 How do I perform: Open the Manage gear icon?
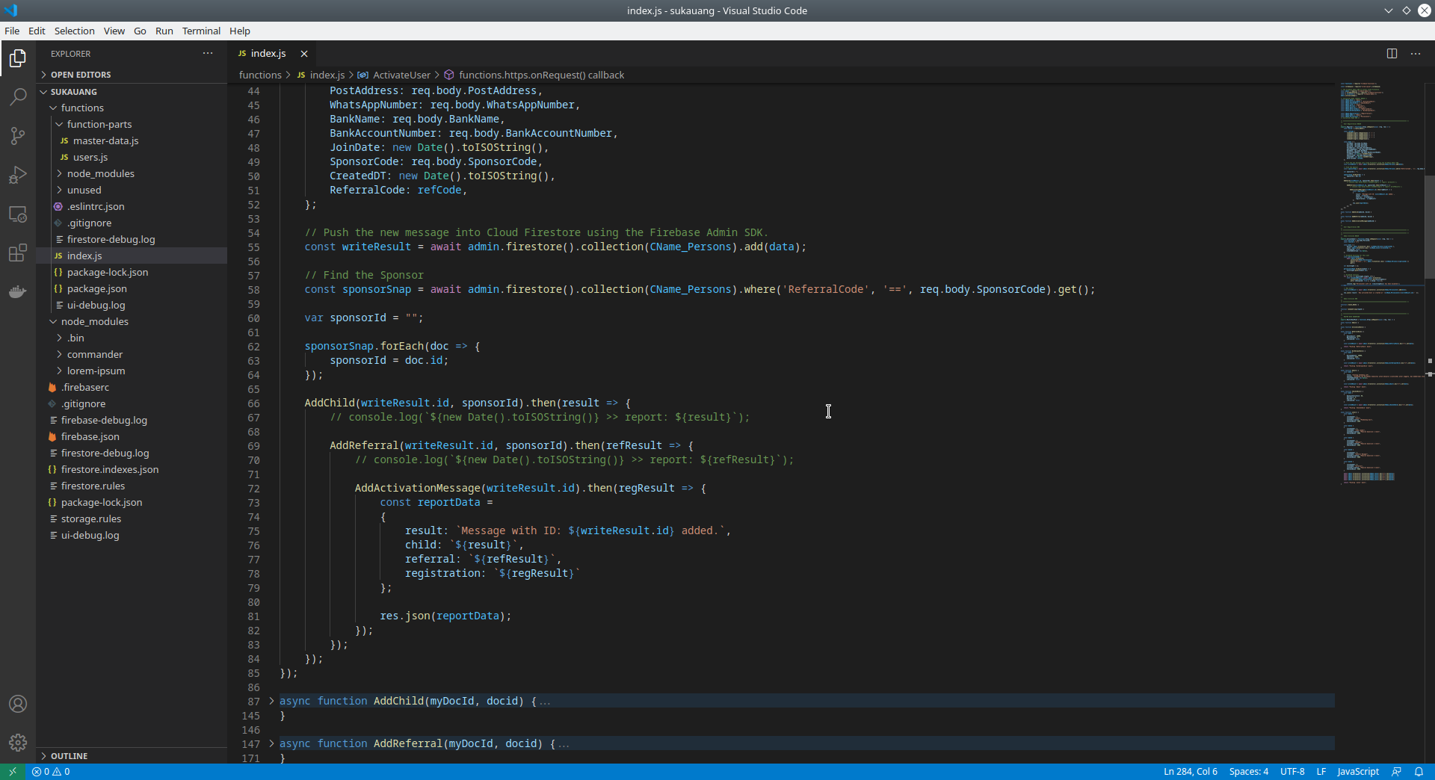[18, 743]
